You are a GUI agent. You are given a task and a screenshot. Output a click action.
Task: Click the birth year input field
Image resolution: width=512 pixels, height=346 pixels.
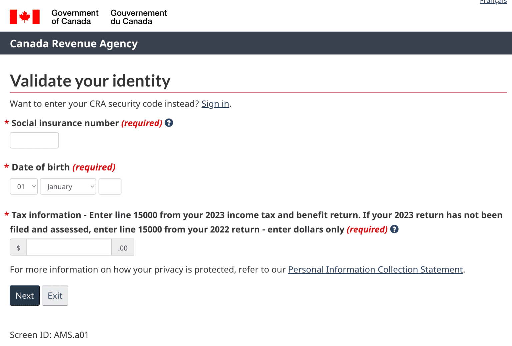click(110, 186)
